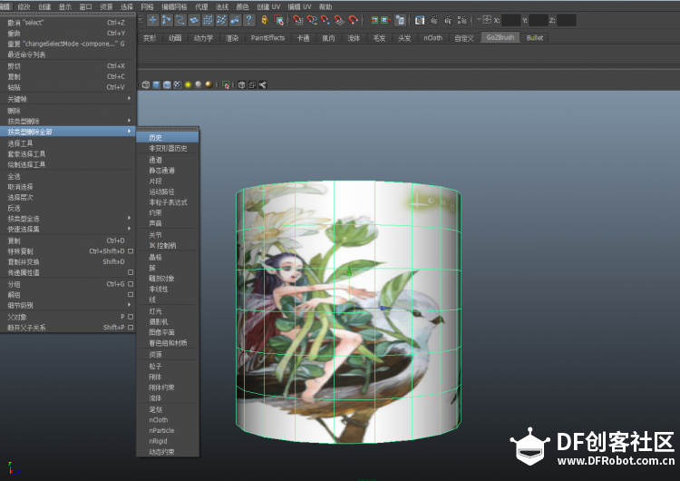Enable the snap to curves magnet

(x=312, y=20)
